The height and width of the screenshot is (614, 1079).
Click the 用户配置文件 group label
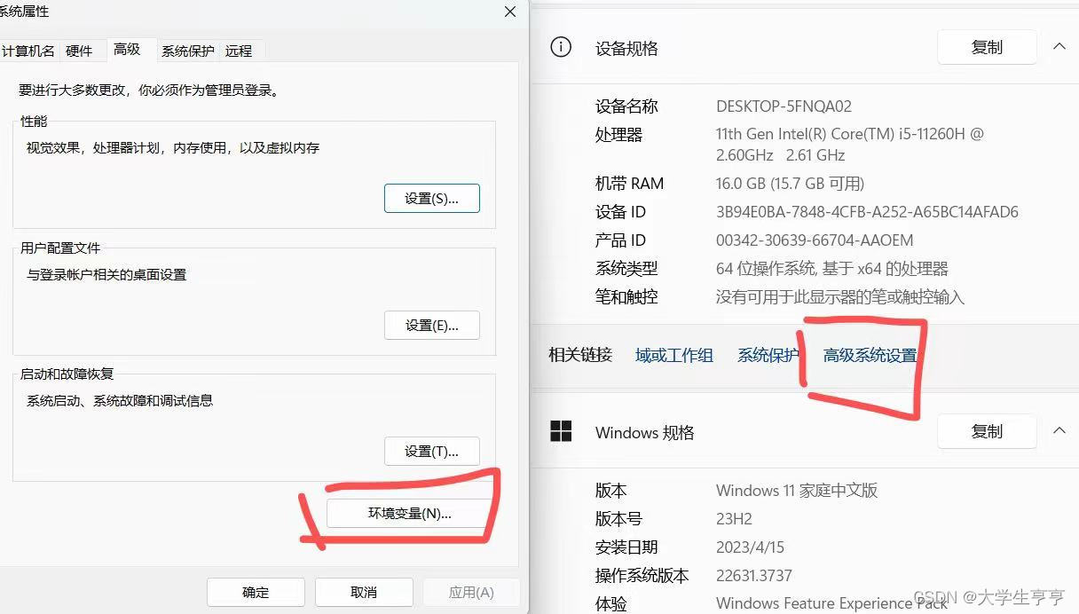click(x=60, y=248)
